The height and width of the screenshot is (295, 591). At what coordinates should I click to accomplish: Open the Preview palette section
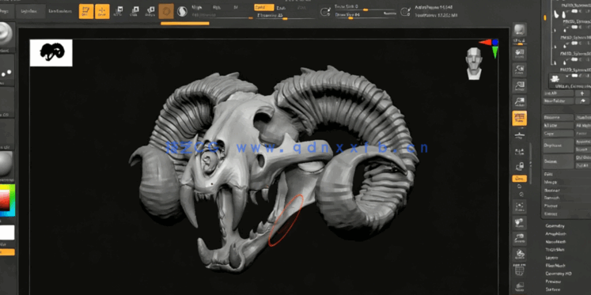click(x=553, y=282)
